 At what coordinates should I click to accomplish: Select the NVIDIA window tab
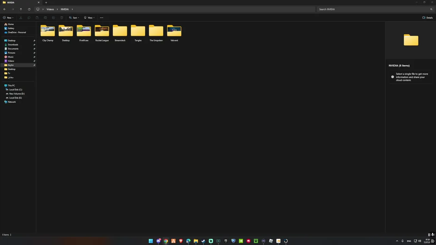pos(20,2)
